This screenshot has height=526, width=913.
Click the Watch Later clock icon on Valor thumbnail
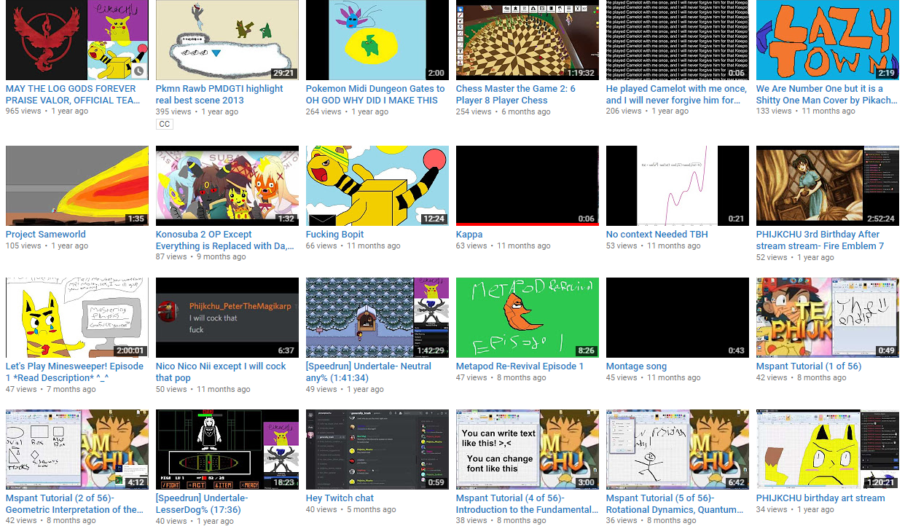tap(139, 71)
